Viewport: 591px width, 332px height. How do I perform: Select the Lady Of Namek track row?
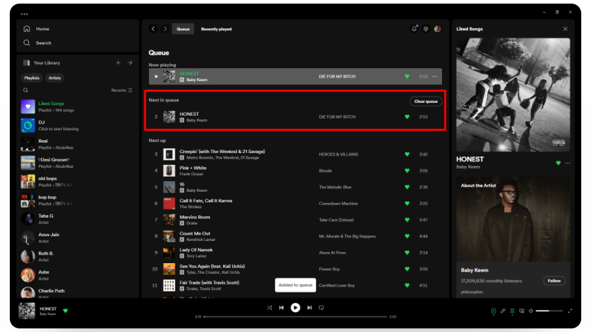pyautogui.click(x=295, y=253)
